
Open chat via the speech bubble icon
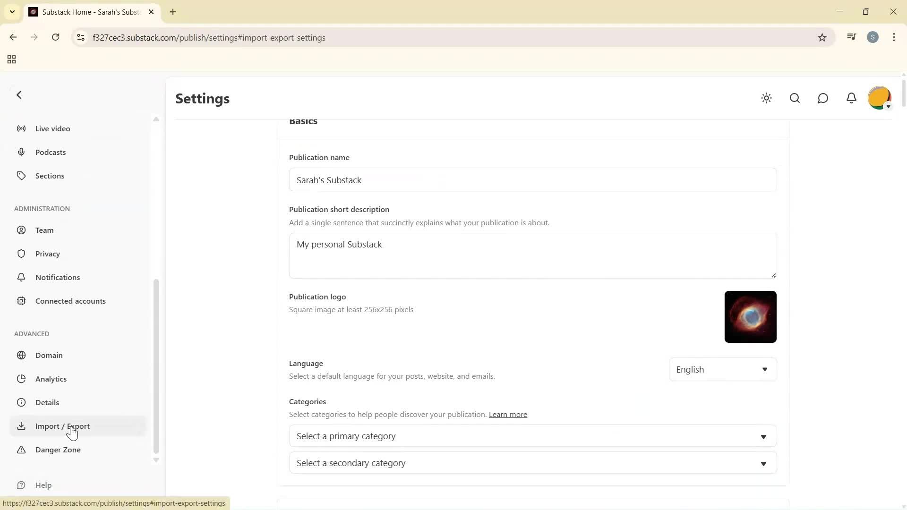click(x=823, y=98)
